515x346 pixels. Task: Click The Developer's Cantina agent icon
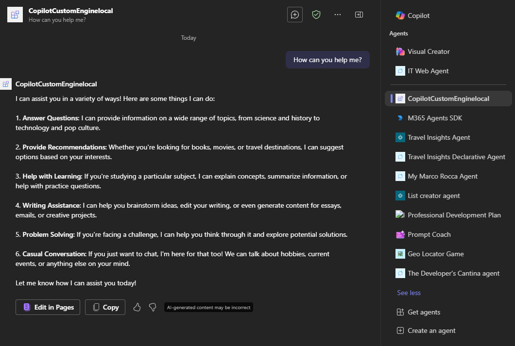[400, 273]
